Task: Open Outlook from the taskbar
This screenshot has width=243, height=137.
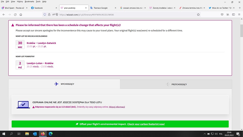Action: (x=35, y=134)
